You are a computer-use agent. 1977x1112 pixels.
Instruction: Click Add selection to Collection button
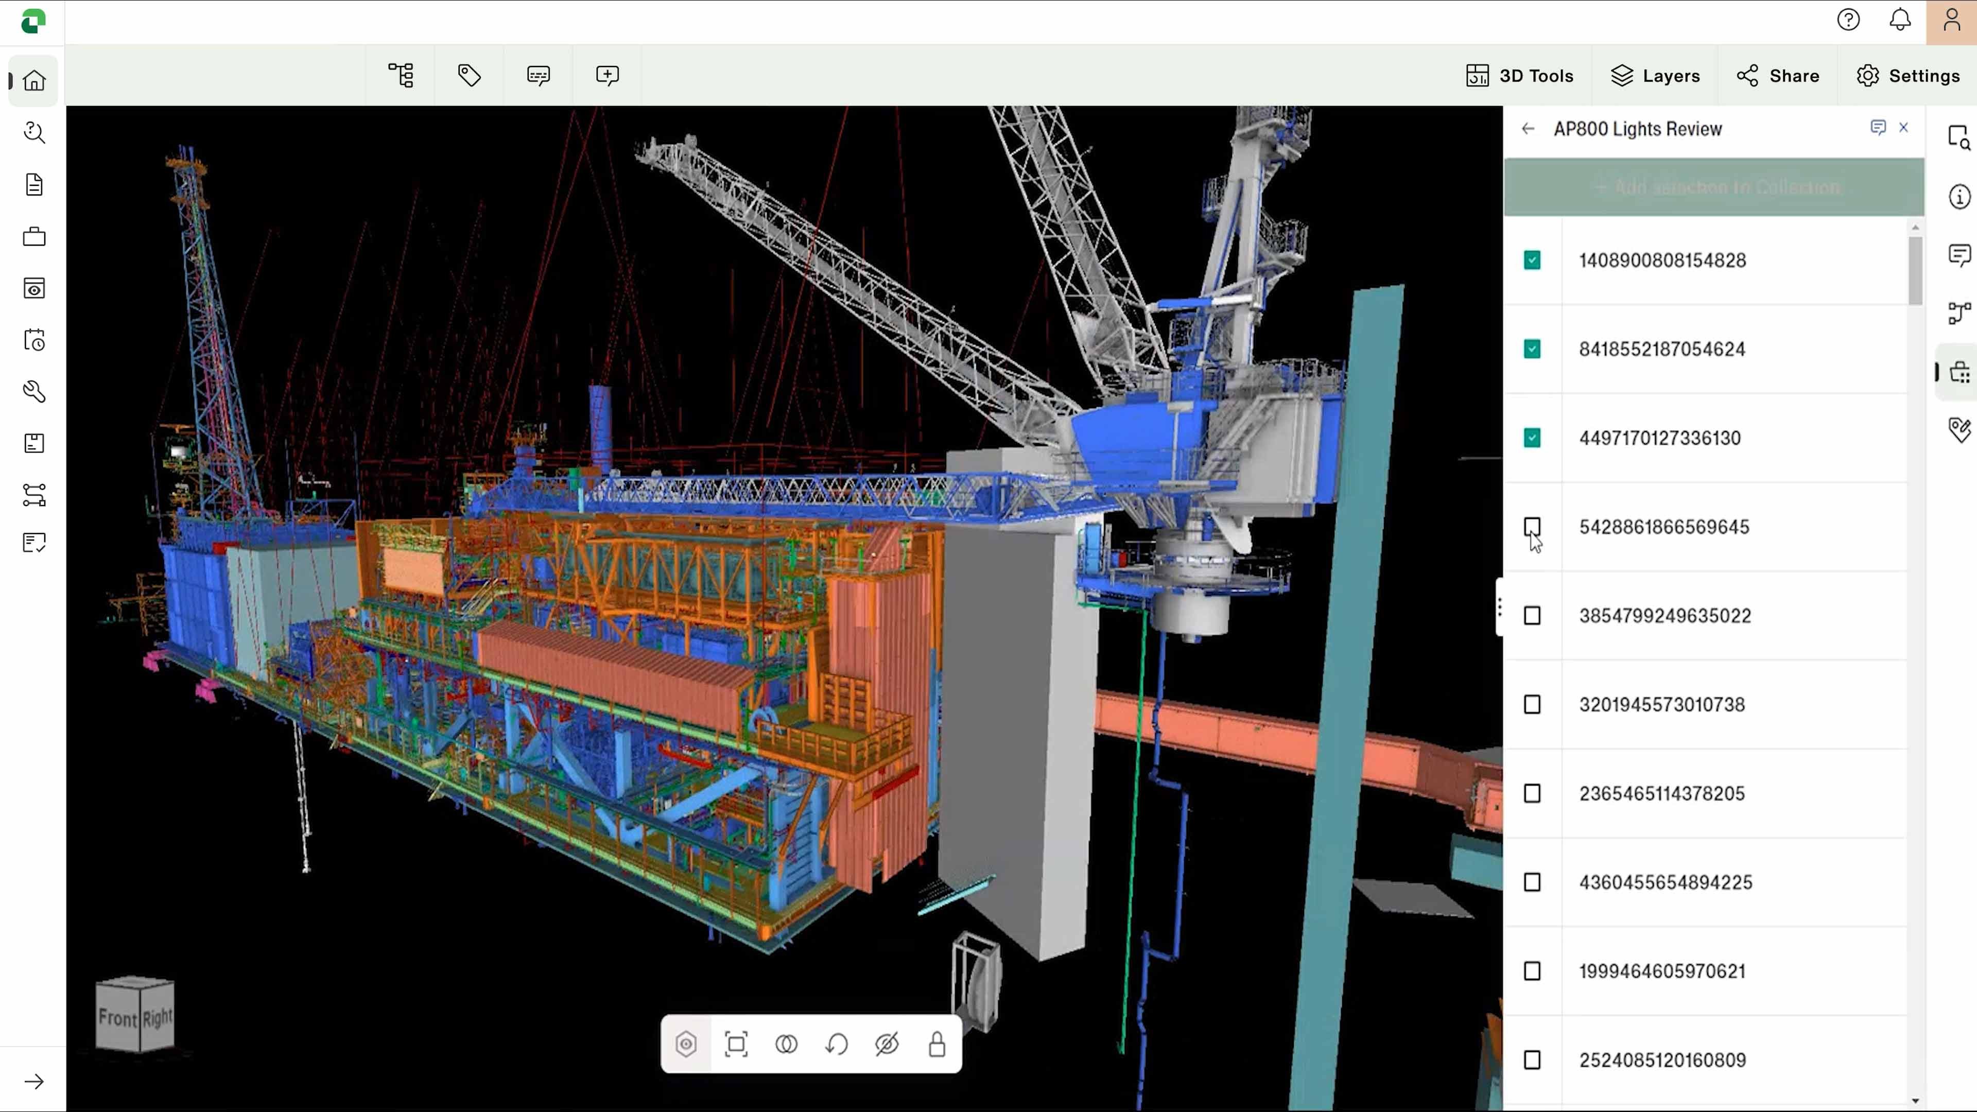point(1713,187)
